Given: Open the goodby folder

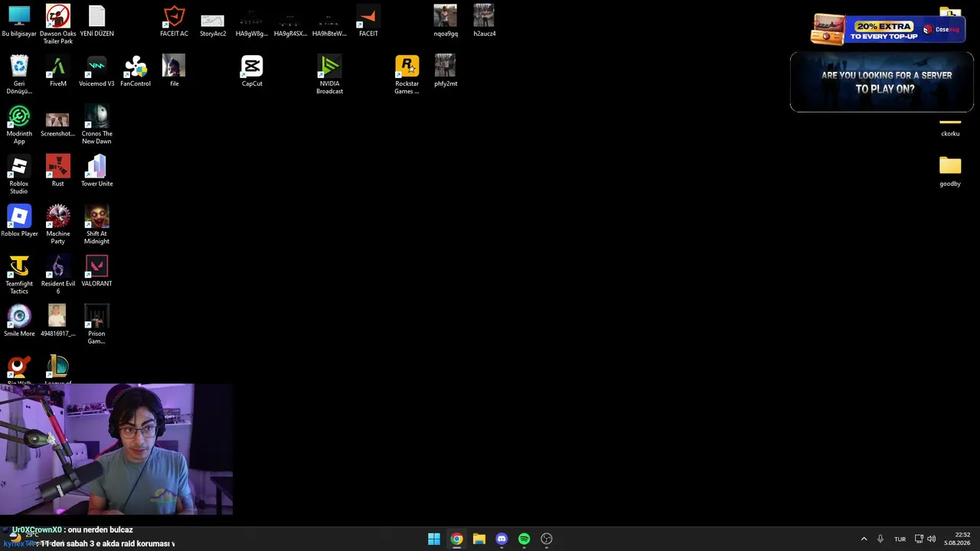Looking at the screenshot, I should [x=950, y=171].
